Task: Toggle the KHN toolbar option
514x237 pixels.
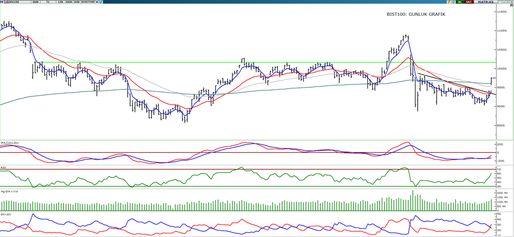Action: point(69,2)
